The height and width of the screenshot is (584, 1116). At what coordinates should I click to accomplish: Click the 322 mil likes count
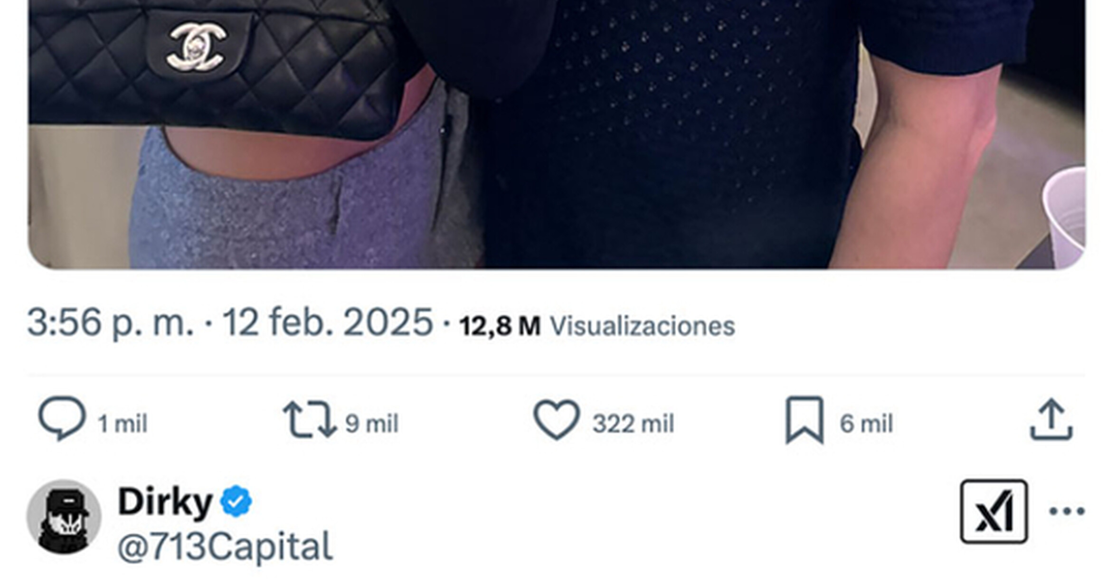click(633, 424)
